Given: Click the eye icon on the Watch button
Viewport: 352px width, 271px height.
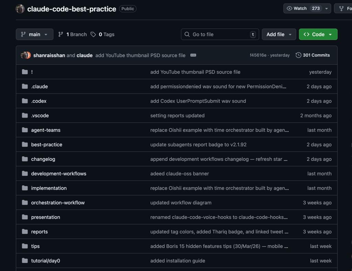Looking at the screenshot, I should pyautogui.click(x=290, y=8).
